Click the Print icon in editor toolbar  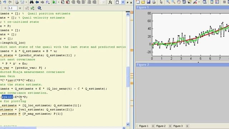(x=17, y=2)
